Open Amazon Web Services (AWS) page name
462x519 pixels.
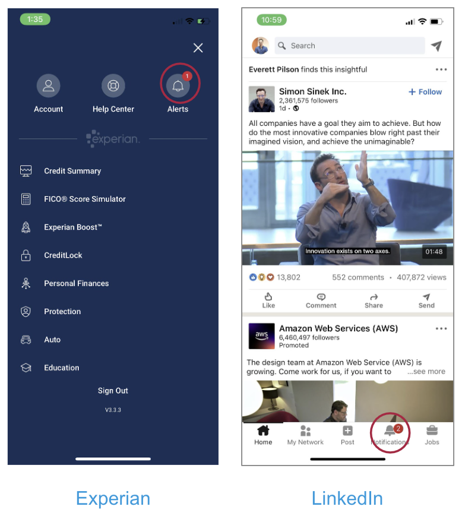tap(338, 328)
